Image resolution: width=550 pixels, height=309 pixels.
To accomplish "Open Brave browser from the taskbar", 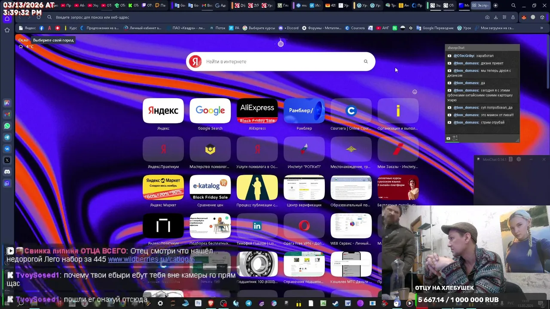I will (x=211, y=303).
